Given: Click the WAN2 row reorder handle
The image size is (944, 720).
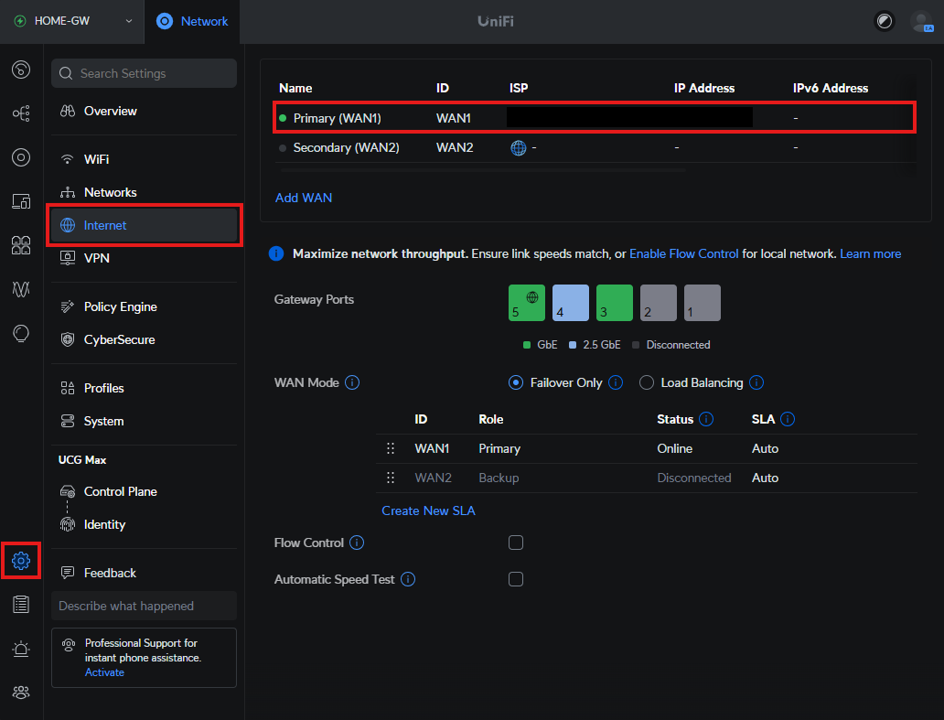Looking at the screenshot, I should click(391, 478).
